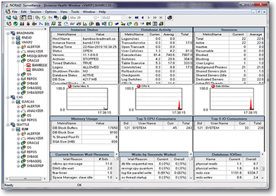The image size is (276, 196).
Task: Click the Database Activity panel header
Action: [x=156, y=30]
